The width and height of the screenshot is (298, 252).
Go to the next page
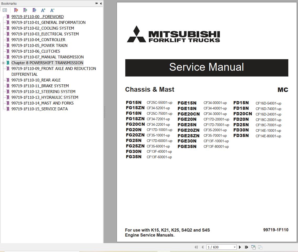240,247
